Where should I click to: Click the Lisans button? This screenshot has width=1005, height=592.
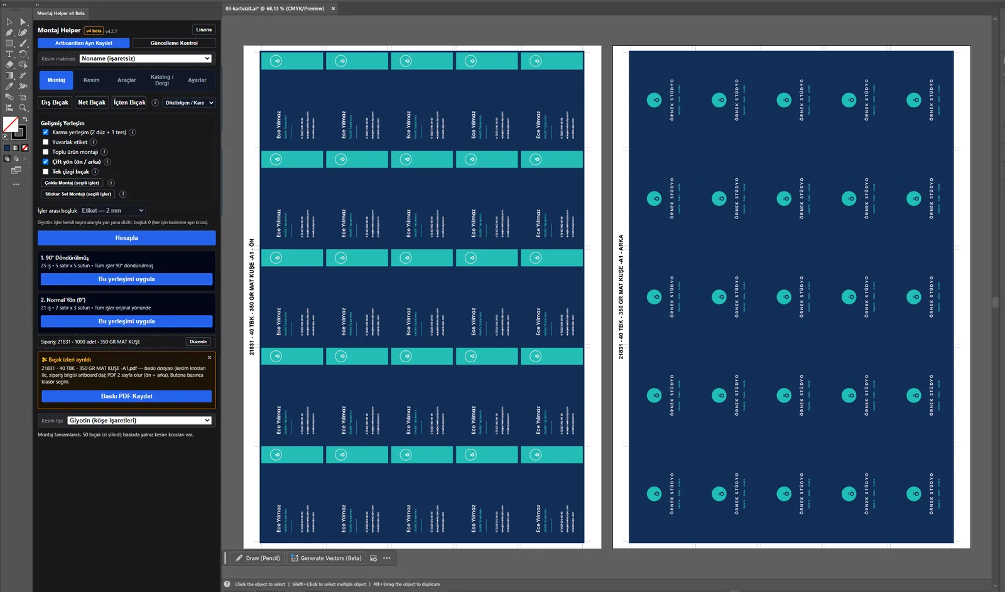coord(204,30)
